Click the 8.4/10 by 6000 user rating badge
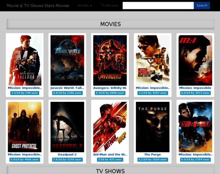 tap(110, 93)
